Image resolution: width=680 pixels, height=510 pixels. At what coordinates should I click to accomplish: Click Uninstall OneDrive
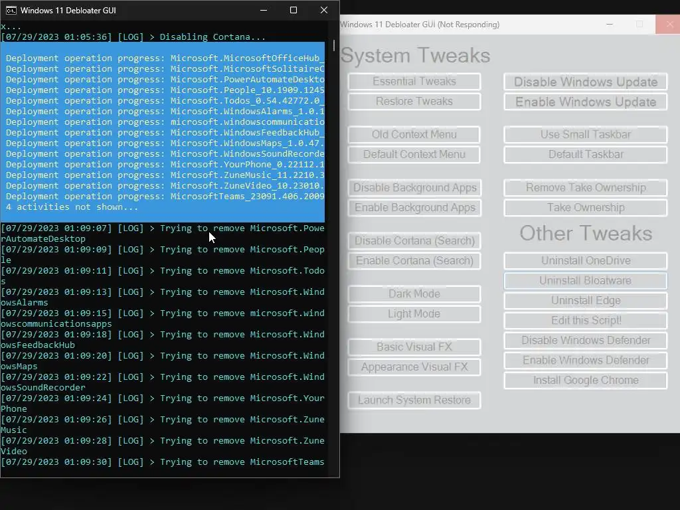point(586,260)
